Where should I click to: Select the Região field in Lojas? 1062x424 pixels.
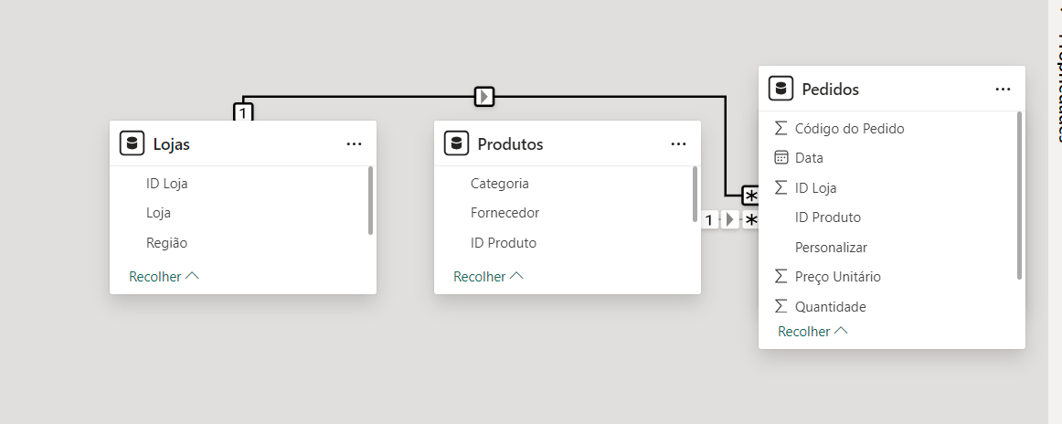[166, 243]
